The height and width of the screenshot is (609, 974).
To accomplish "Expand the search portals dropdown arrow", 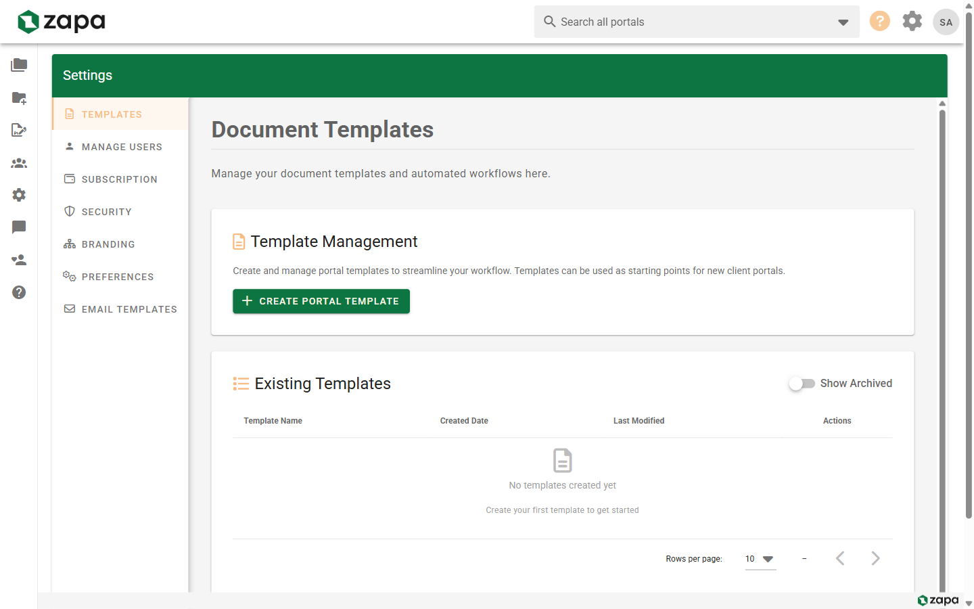I will pyautogui.click(x=843, y=22).
